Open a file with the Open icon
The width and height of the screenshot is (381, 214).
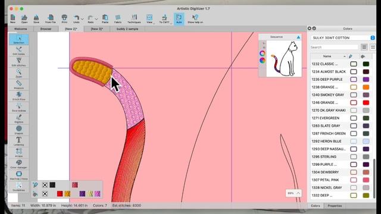click(x=24, y=18)
